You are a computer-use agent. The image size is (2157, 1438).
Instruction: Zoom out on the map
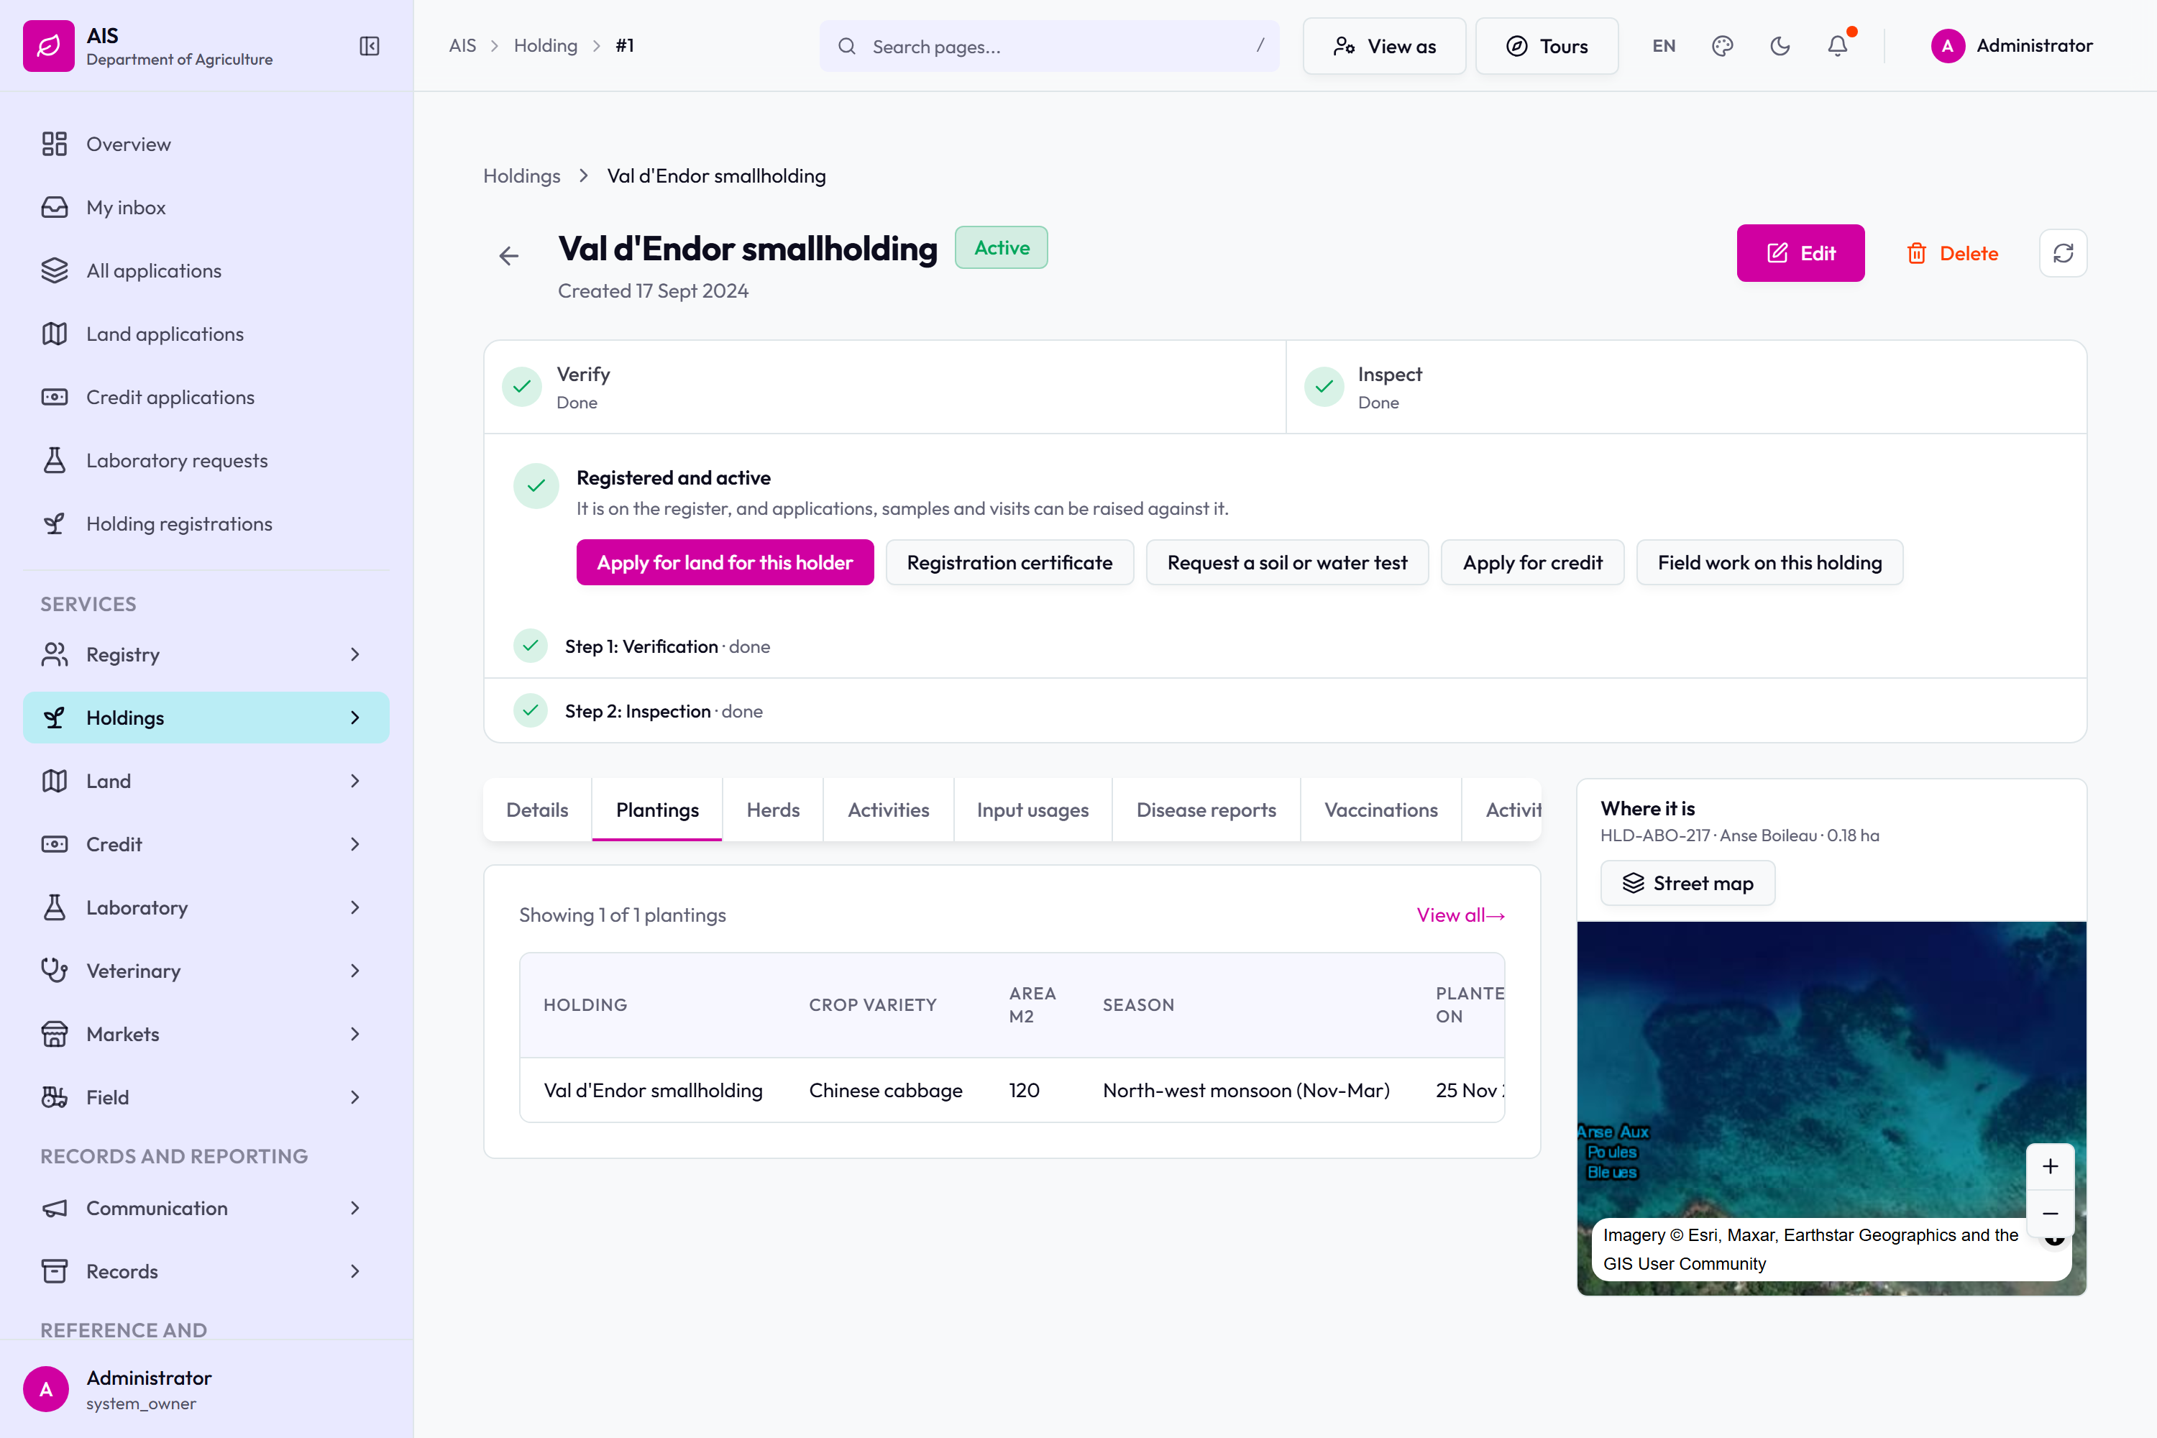tap(2051, 1214)
